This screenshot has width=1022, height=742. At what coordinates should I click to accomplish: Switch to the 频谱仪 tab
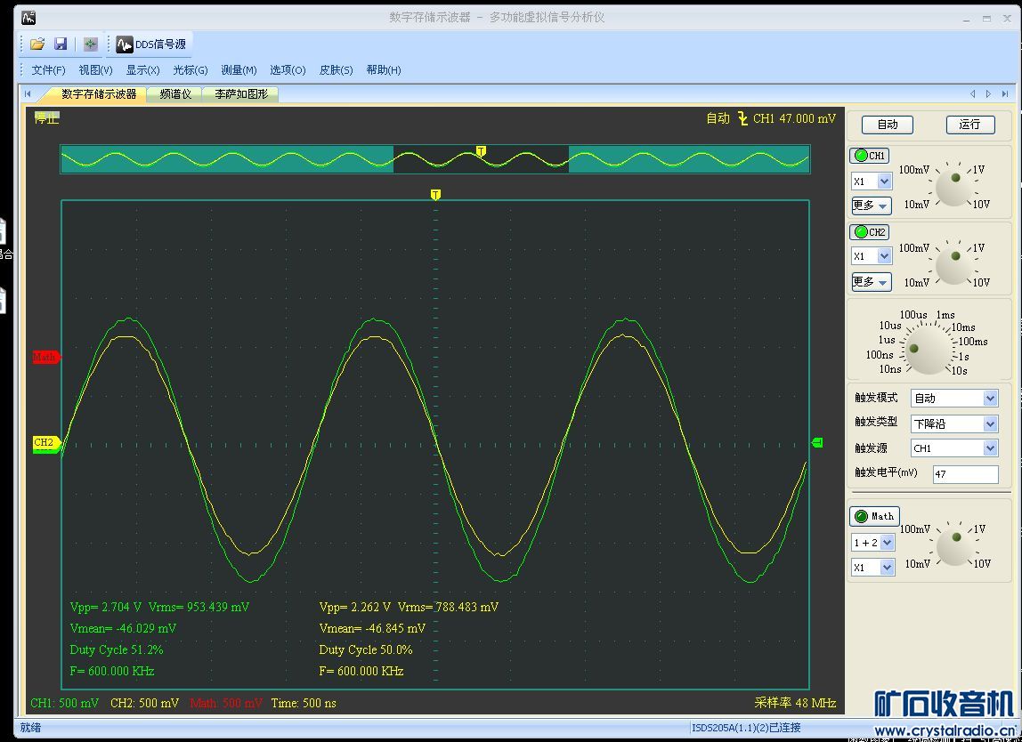[x=175, y=93]
